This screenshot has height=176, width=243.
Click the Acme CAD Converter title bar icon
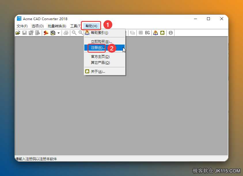click(x=19, y=19)
